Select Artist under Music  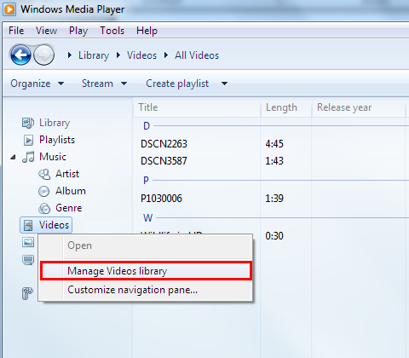[67, 174]
